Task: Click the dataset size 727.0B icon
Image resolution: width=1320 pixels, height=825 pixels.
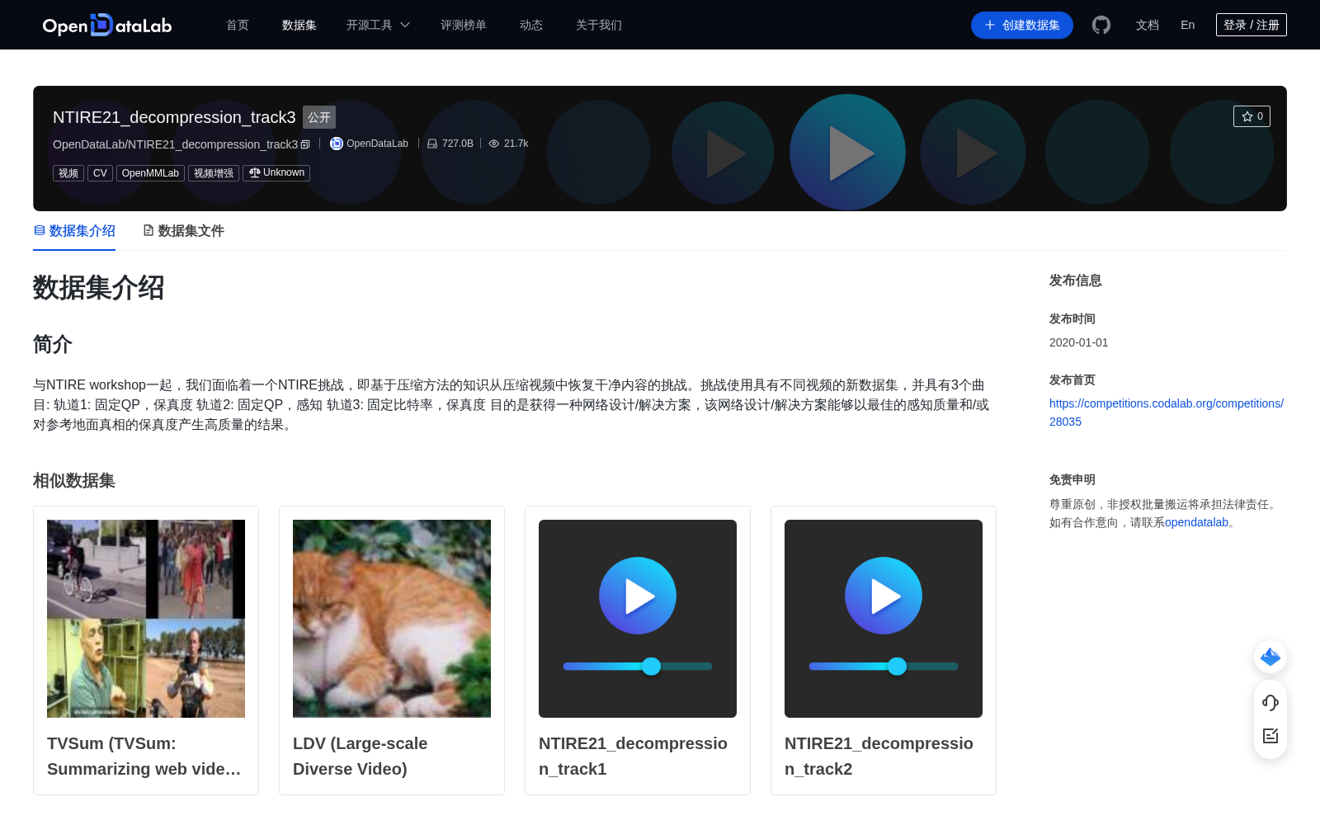Action: 431,144
